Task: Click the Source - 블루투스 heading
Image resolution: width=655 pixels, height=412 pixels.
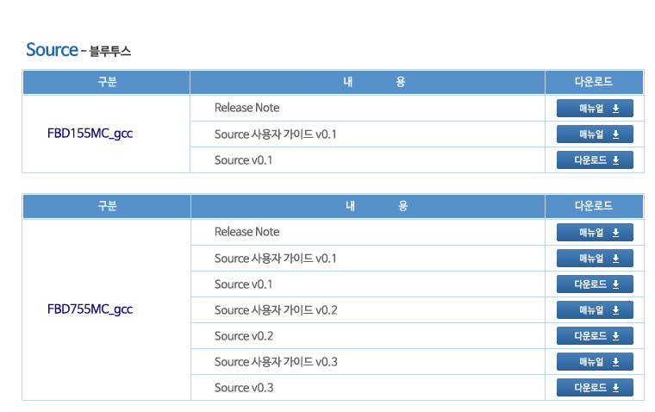Action: pos(78,50)
